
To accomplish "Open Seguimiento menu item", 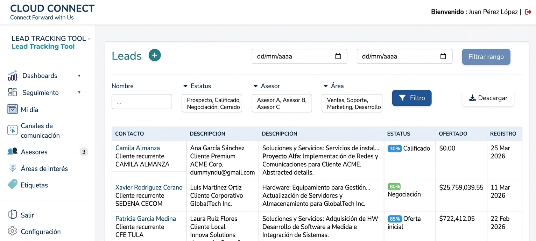I will 41,92.
